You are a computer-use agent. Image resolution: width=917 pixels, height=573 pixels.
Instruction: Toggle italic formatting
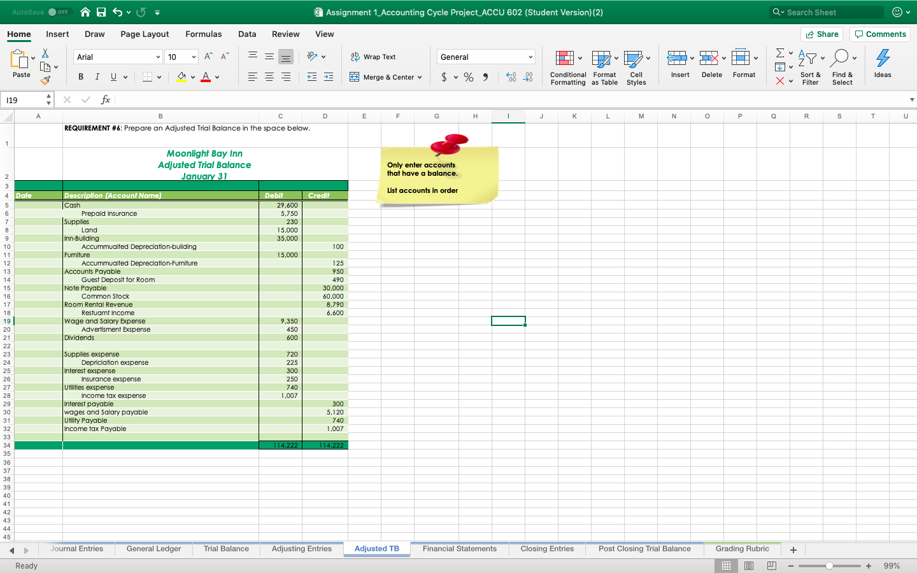point(97,76)
